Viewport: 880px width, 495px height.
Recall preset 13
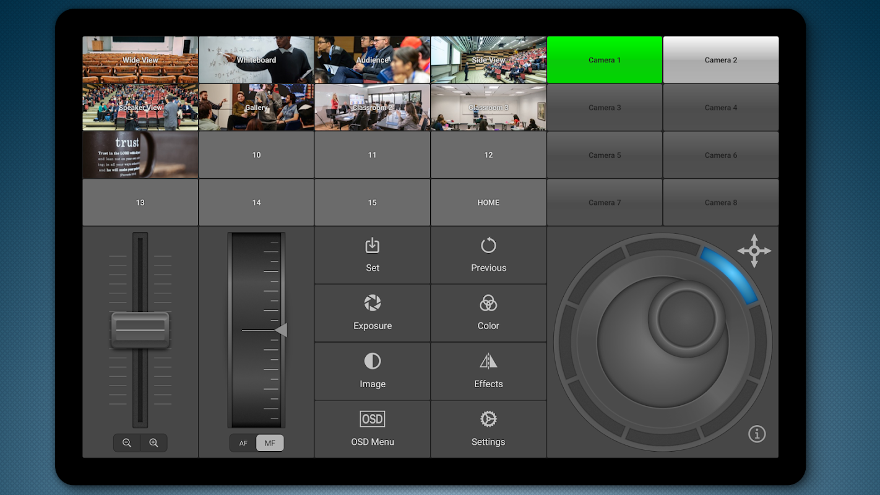click(140, 202)
